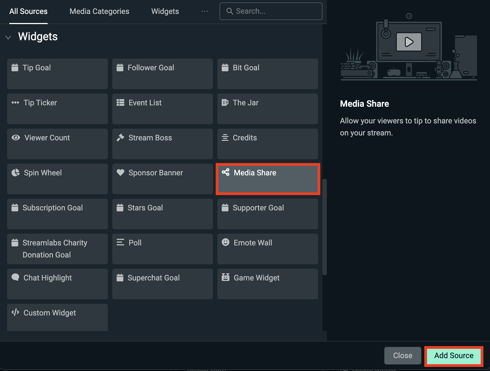Select the Chat Highlight speech bubble icon
The height and width of the screenshot is (371, 490).
tap(15, 277)
